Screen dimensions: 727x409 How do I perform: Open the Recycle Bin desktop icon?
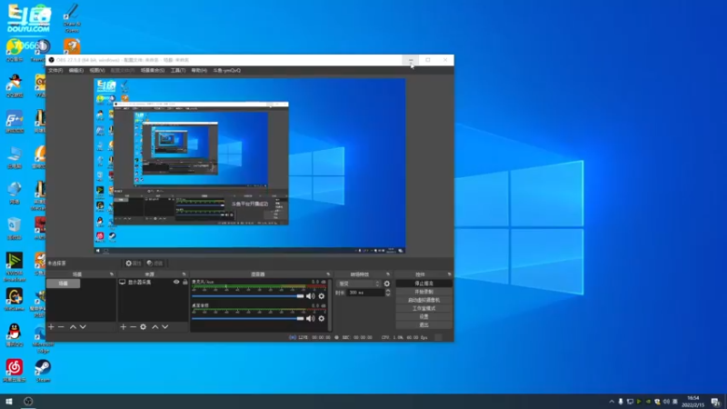(14, 228)
